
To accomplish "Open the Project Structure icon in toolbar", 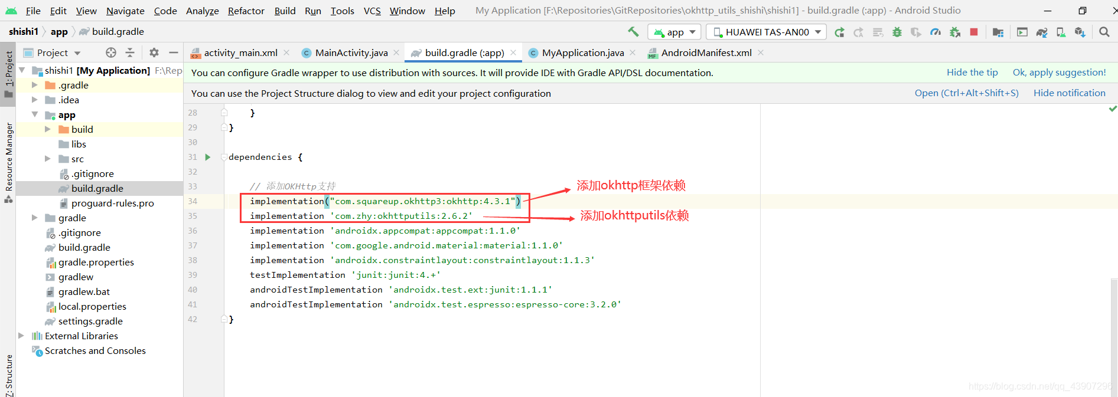I will (998, 32).
